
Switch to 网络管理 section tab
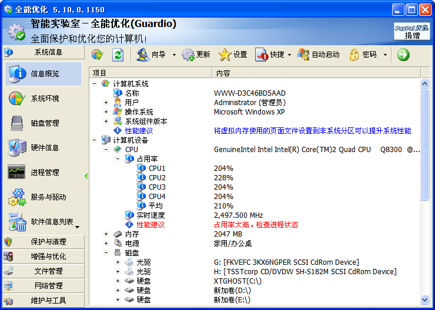pyautogui.click(x=44, y=286)
